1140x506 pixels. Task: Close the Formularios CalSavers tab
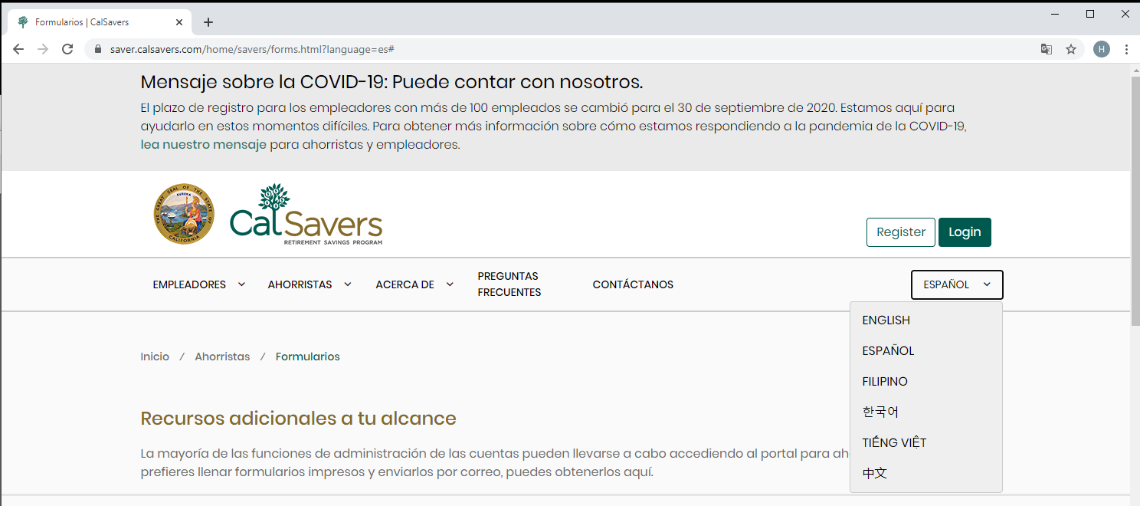[x=180, y=22]
